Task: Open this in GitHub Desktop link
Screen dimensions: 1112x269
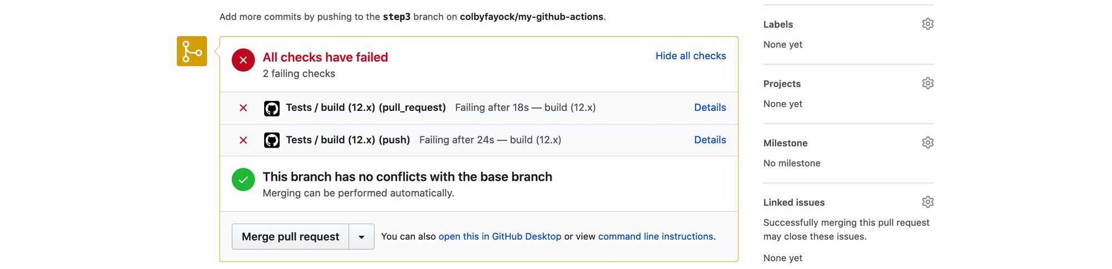Action: click(500, 236)
